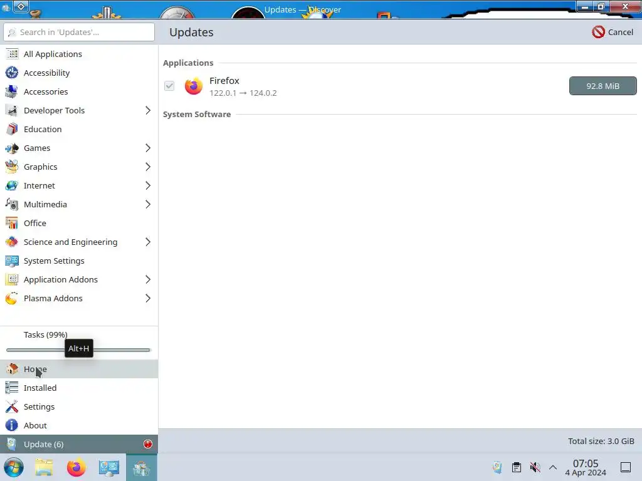Click the Installed list icon
This screenshot has width=642, height=481.
click(x=12, y=388)
